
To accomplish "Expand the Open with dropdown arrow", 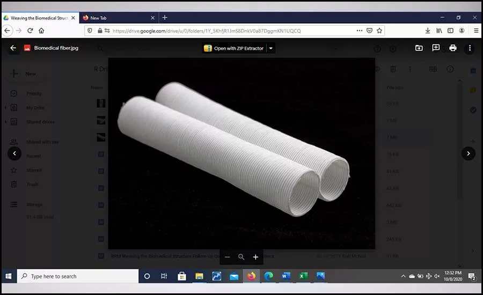I will (x=271, y=48).
